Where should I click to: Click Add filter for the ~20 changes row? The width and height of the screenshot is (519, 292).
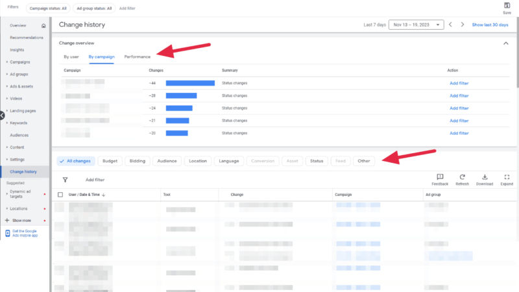click(x=459, y=133)
